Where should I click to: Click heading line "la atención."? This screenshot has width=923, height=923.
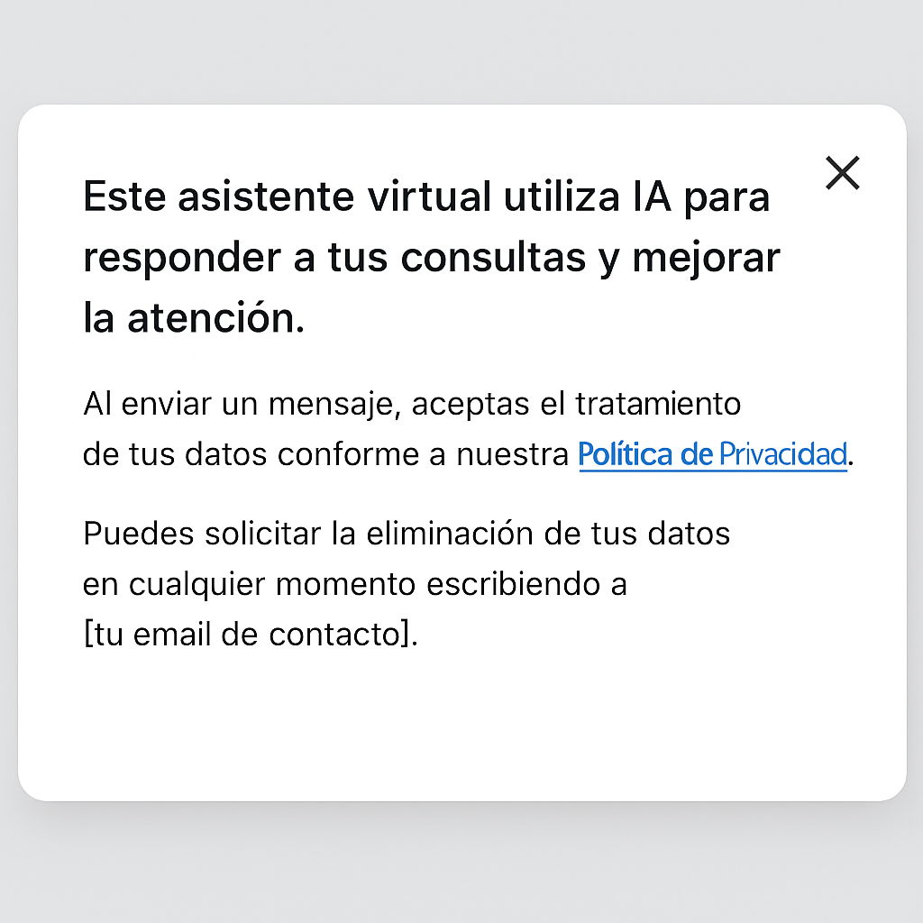194,317
